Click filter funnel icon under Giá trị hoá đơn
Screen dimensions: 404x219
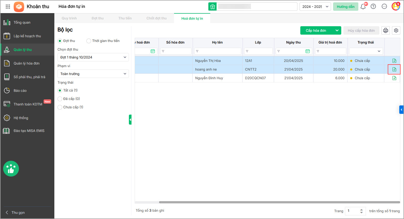318,51
